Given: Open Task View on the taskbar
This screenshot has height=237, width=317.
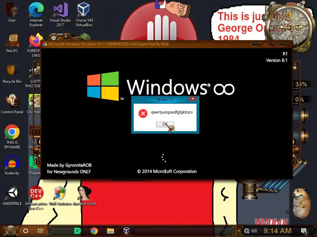Looking at the screenshot, I should [x=41, y=231].
